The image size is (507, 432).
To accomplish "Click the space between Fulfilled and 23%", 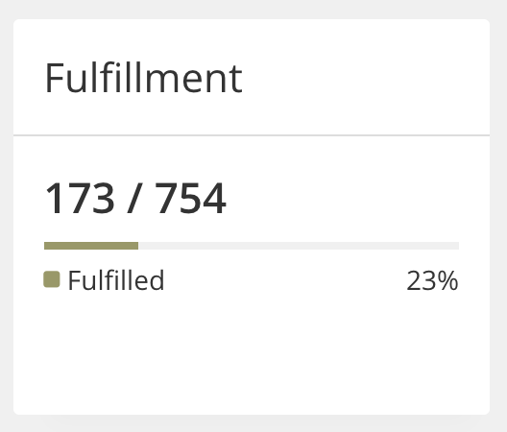I will pos(284,280).
